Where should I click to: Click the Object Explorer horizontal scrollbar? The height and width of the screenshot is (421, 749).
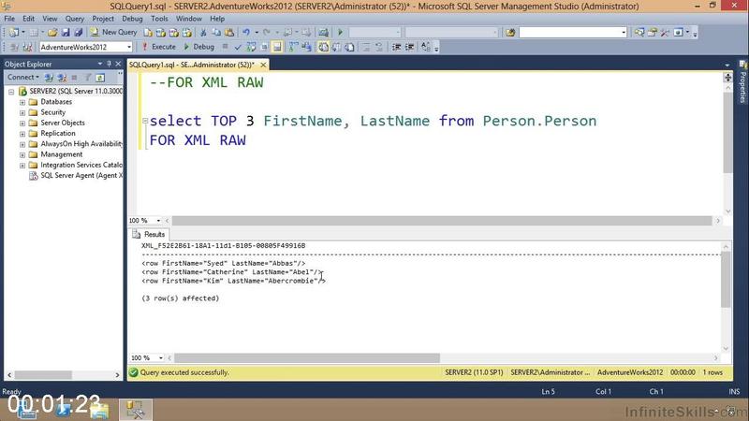(x=43, y=375)
